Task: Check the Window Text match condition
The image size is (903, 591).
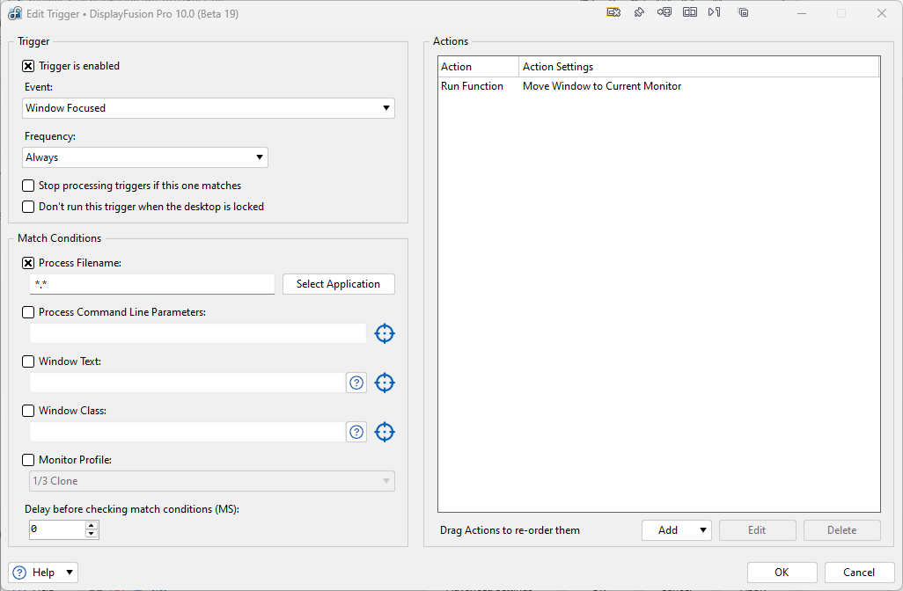Action: (x=29, y=361)
